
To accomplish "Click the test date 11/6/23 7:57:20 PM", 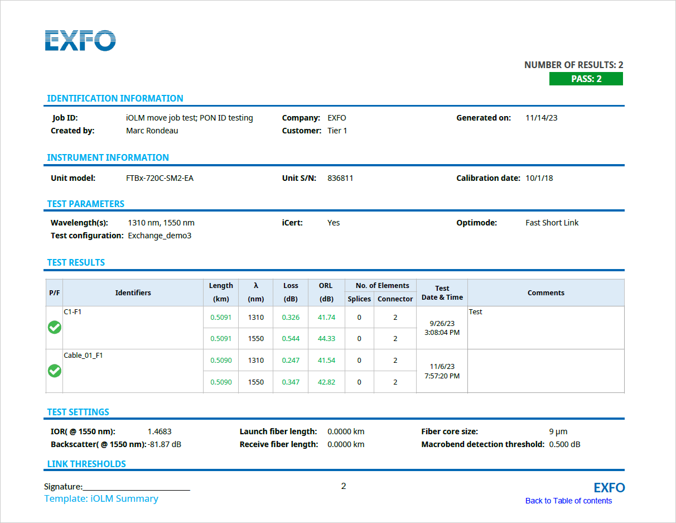I will point(442,371).
